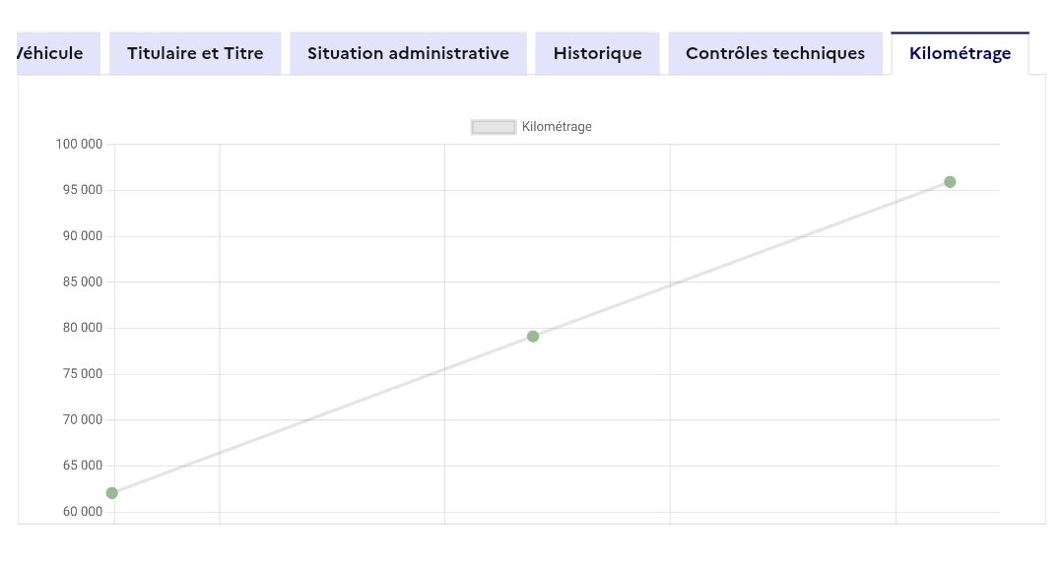Select the Historique tab
This screenshot has height=563, width=1063.
click(x=597, y=53)
